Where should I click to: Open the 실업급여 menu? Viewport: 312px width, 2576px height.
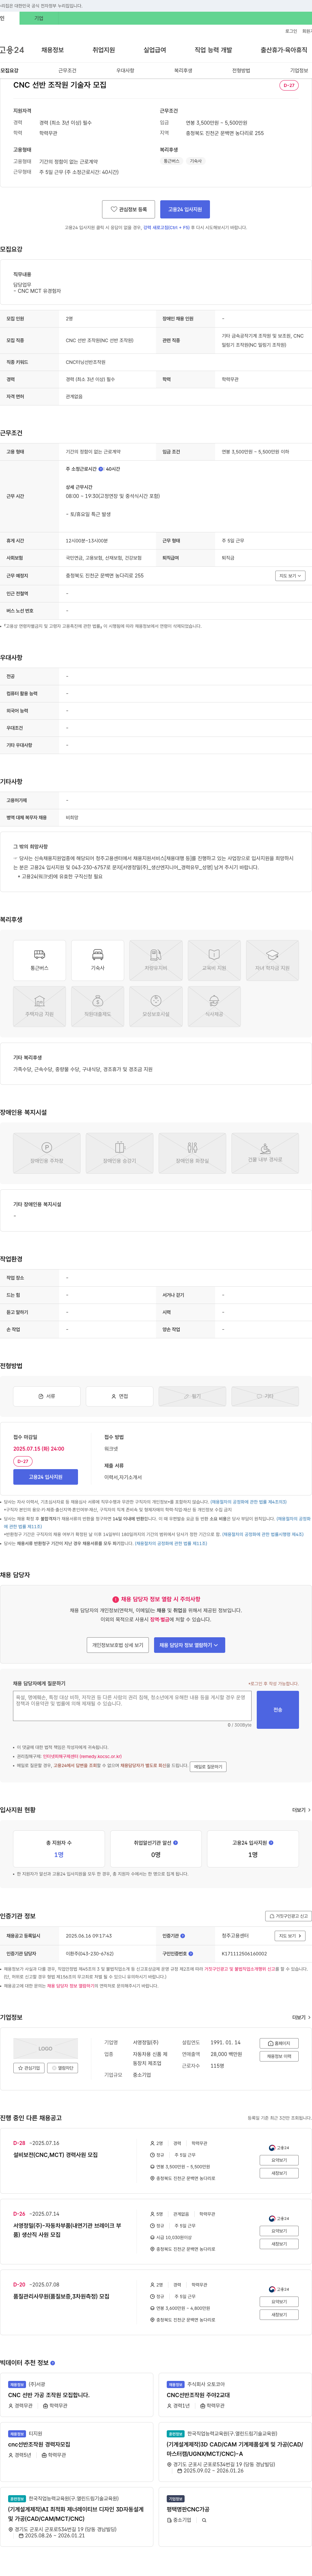click(155, 50)
